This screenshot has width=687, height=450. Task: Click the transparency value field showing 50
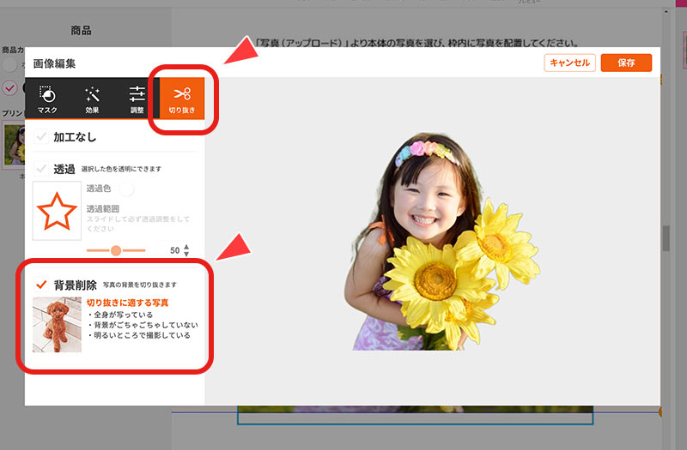click(x=174, y=250)
